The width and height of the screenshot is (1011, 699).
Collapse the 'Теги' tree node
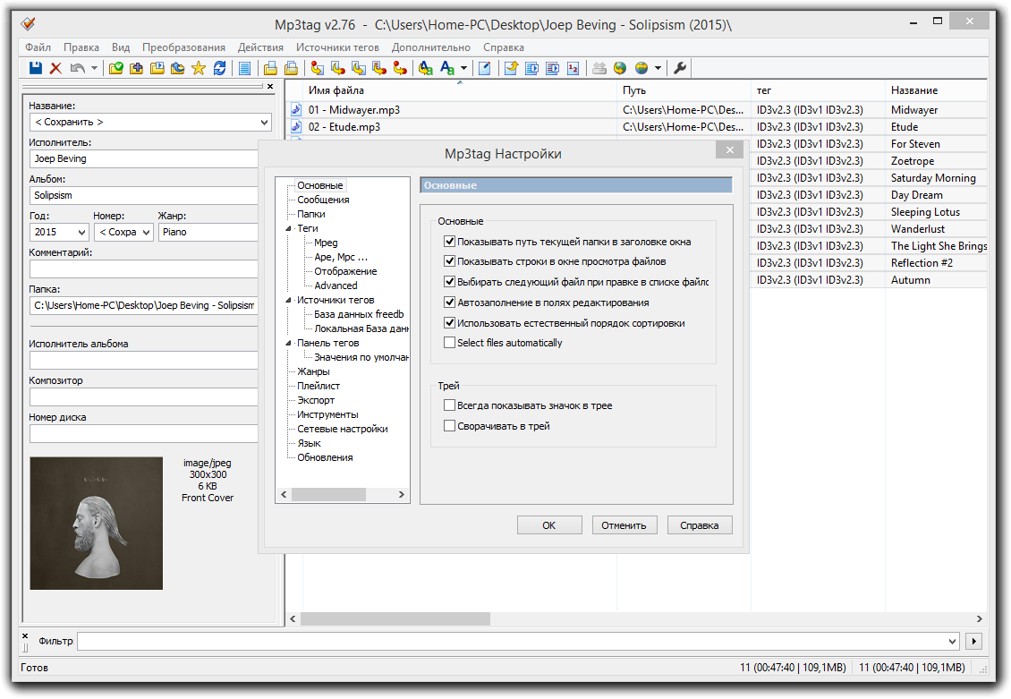pos(288,228)
